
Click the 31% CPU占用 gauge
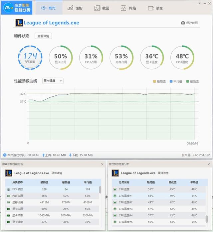[91, 58]
